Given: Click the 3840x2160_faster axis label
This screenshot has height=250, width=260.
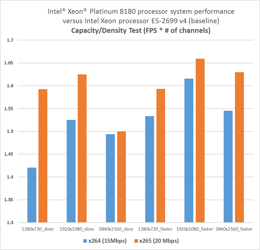Looking at the screenshot, I should click(234, 229).
